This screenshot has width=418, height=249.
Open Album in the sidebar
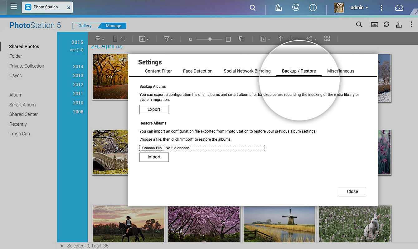[x=16, y=95]
